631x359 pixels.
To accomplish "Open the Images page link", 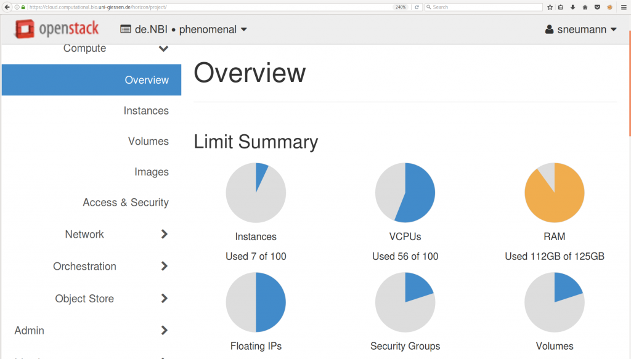I will (151, 172).
